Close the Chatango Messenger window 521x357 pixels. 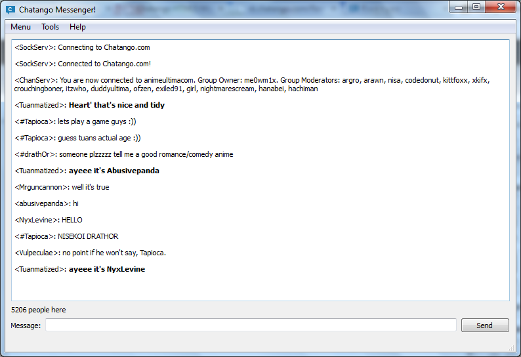point(501,7)
